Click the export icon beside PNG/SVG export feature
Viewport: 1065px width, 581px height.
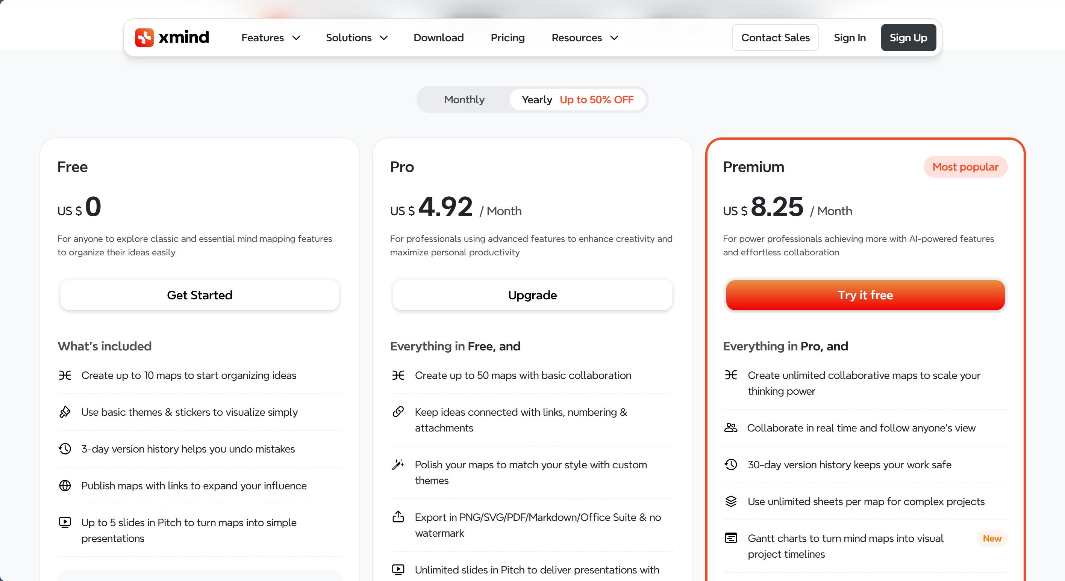coord(398,517)
